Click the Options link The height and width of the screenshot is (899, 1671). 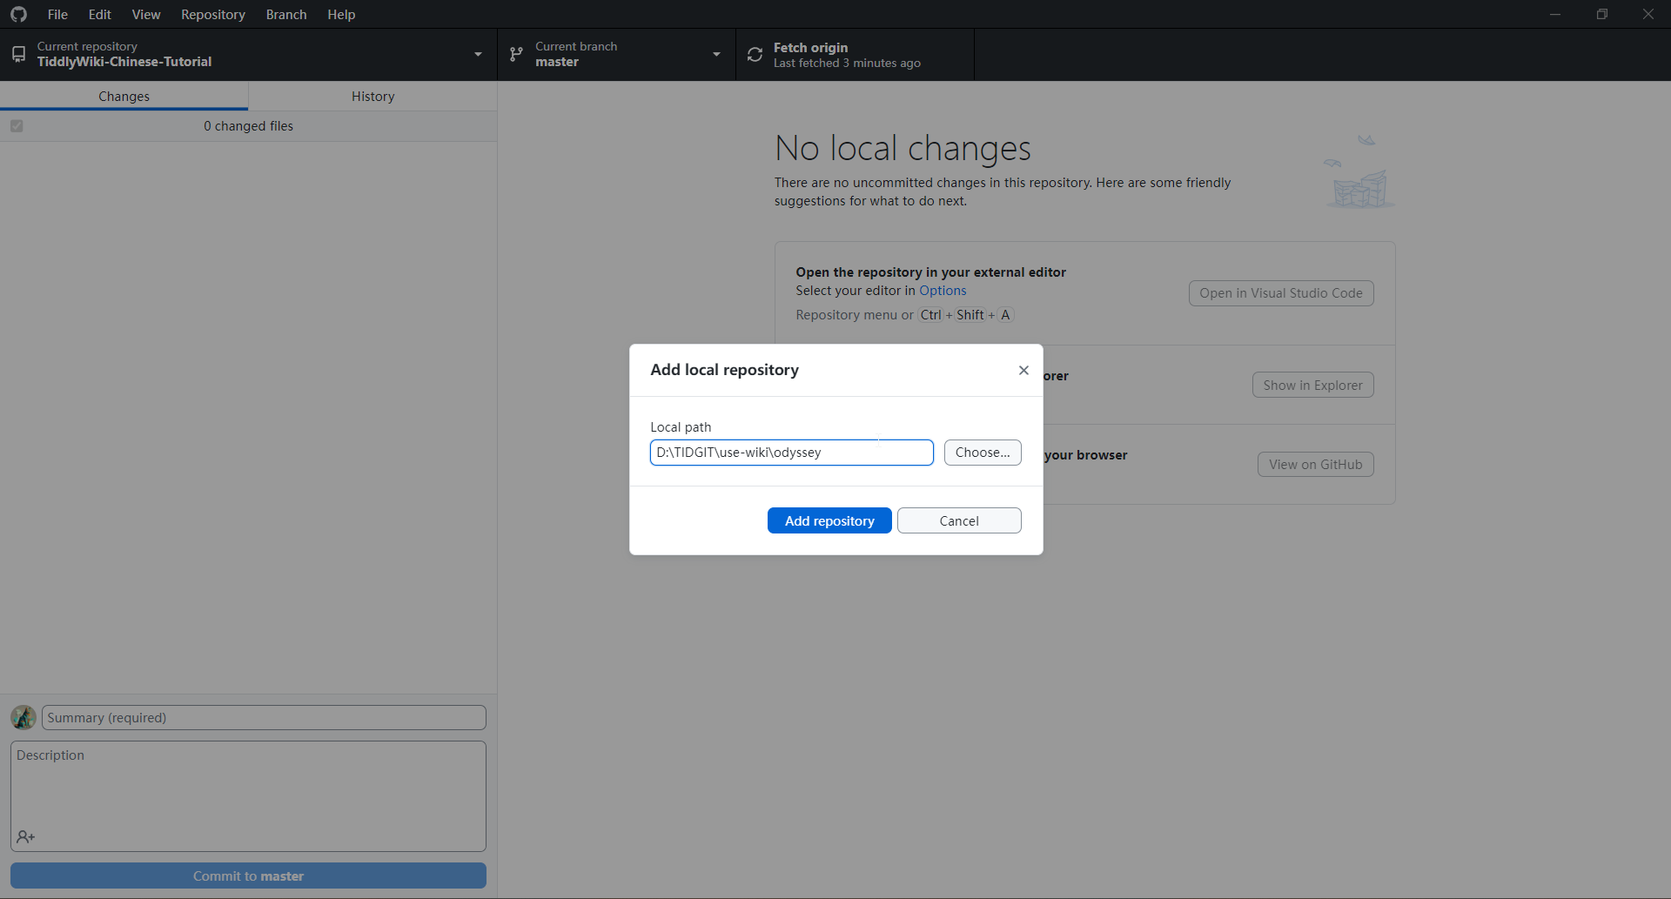pyautogui.click(x=943, y=291)
